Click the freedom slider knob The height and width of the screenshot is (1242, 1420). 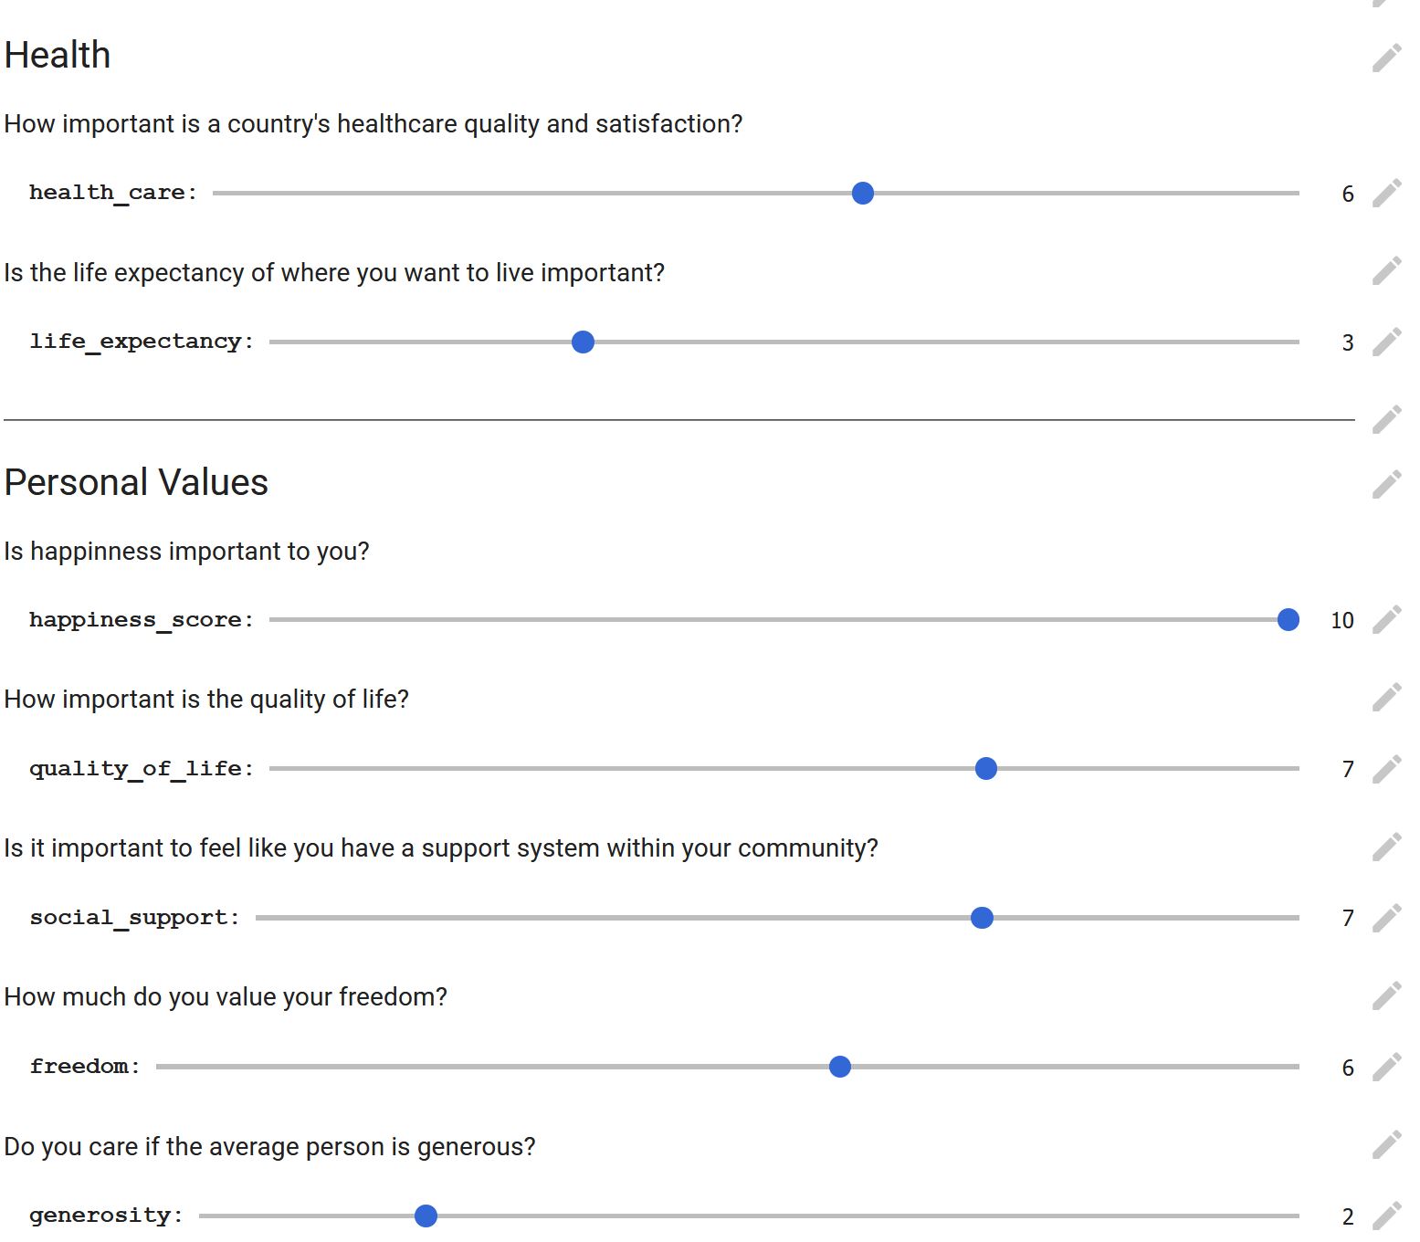pos(840,1067)
